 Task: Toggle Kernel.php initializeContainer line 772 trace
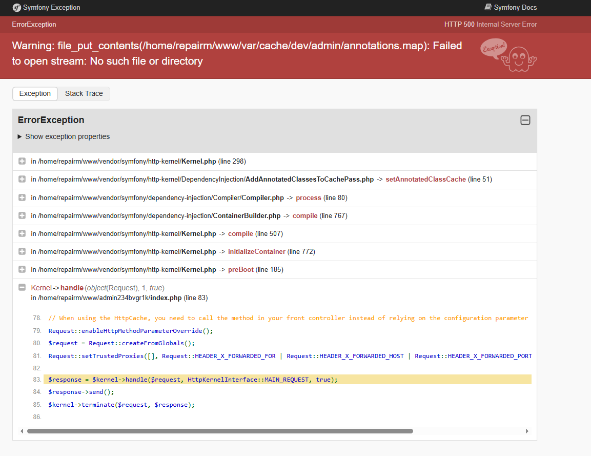point(22,251)
